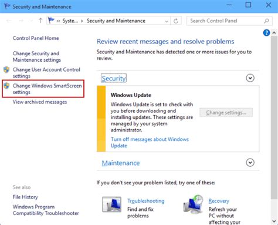Click the scrollbar down arrow
The image size is (278, 225).
pyautogui.click(x=274, y=221)
